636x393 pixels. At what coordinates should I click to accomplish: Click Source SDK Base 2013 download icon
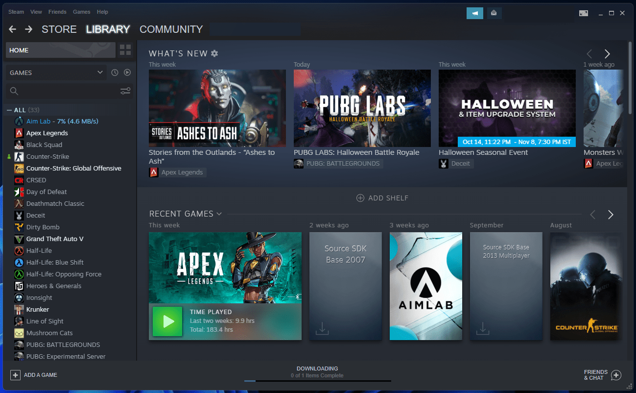483,329
